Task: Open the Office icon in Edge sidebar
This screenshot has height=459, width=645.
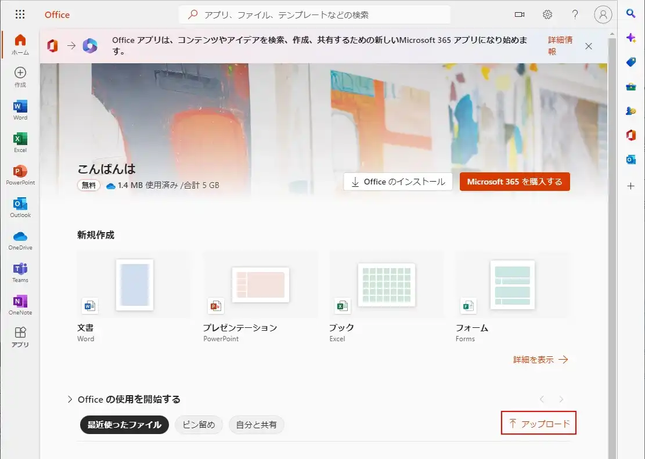Action: (x=630, y=135)
